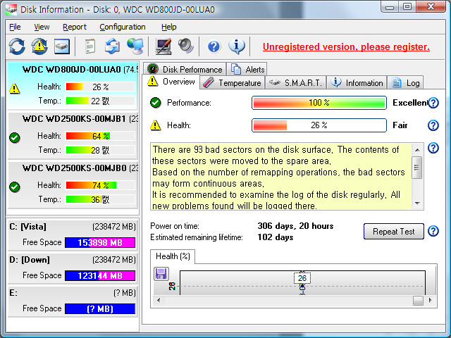
Task: Click the 100 % Performance bar
Action: (319, 103)
